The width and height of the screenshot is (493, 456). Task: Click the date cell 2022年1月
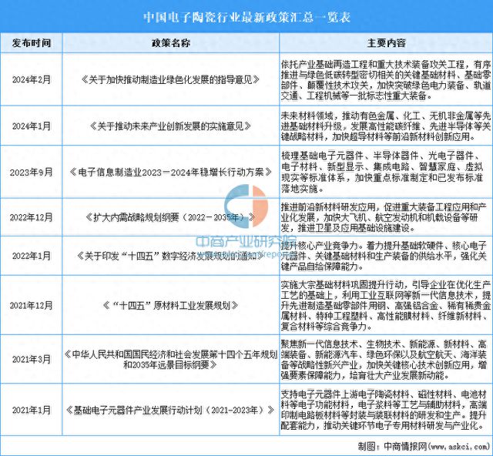[x=32, y=256]
